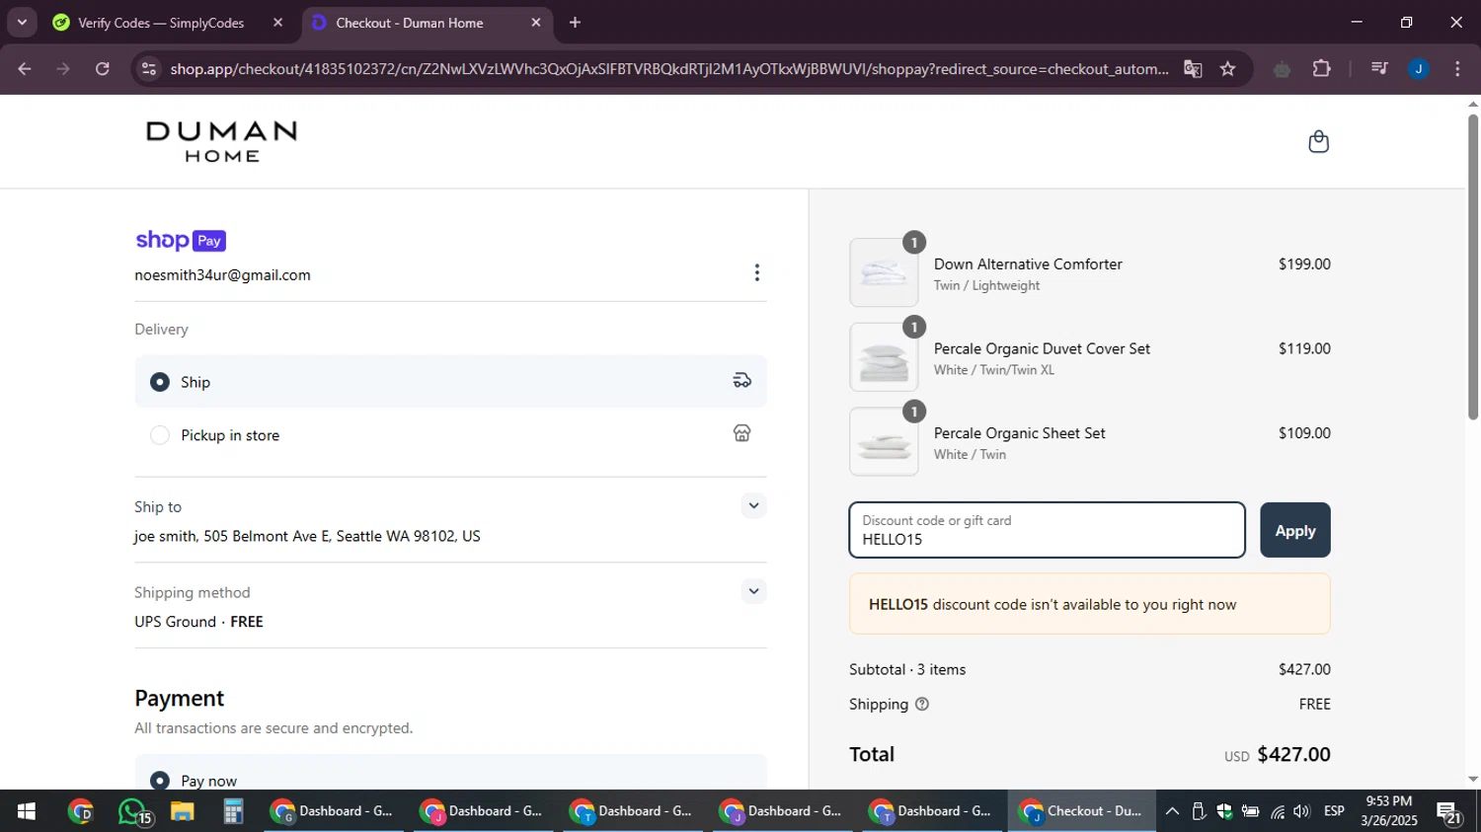This screenshot has width=1481, height=832.
Task: Click the email noesmith34ur@gmail.com
Action: [x=222, y=275]
